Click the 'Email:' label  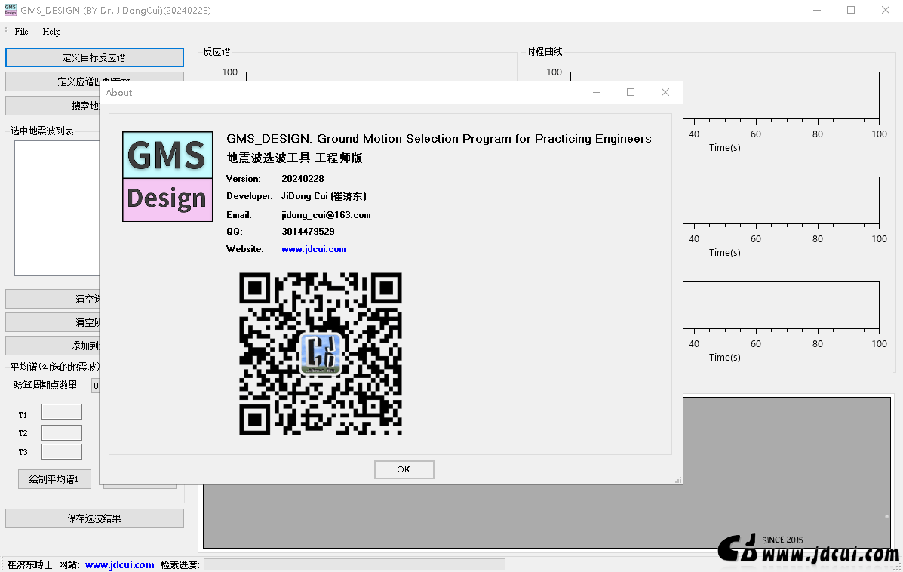(x=239, y=215)
